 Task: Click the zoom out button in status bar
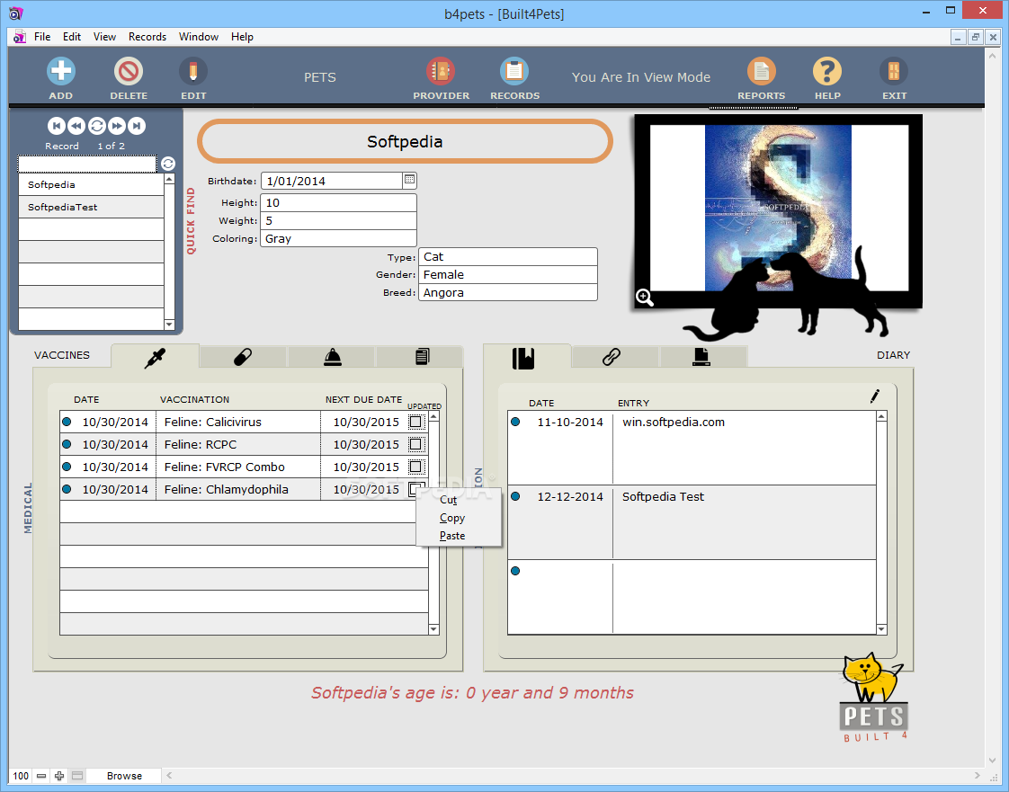tap(41, 776)
